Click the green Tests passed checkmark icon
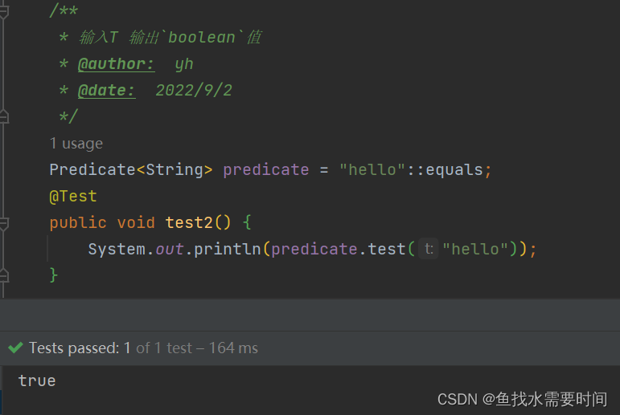The width and height of the screenshot is (620, 415). [15, 348]
